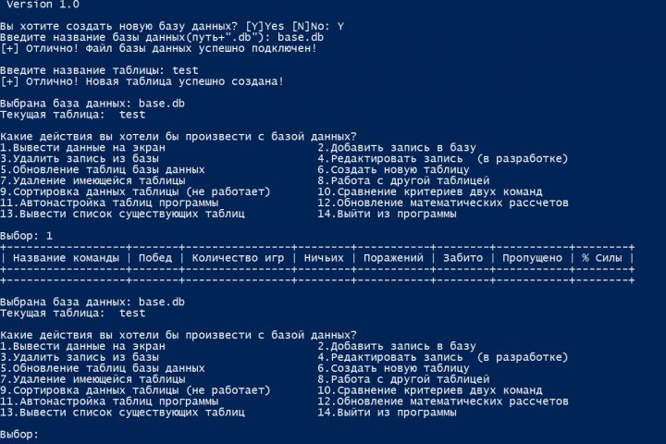666x444 pixels.
Task: Click the empty "Выбор:" prompt at the bottom
Action: pos(20,433)
